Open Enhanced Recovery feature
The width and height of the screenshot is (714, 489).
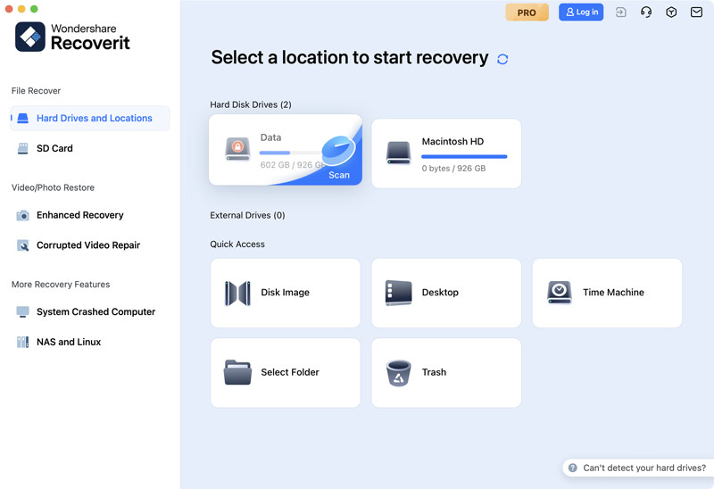79,215
